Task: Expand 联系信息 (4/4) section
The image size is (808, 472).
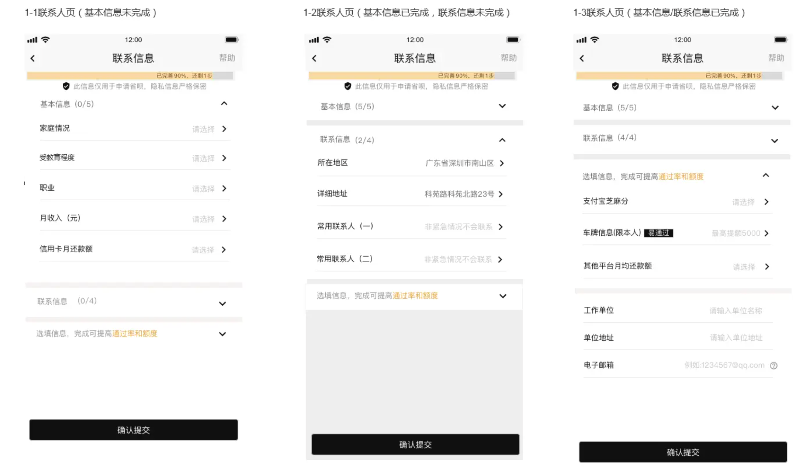Action: click(x=775, y=141)
